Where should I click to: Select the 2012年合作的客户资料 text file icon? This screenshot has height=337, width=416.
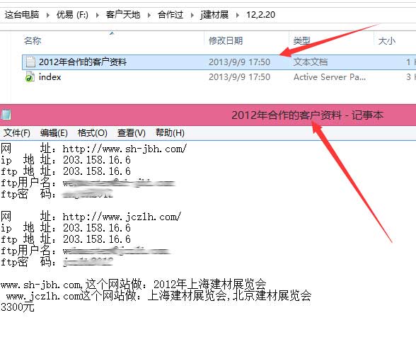coord(30,62)
